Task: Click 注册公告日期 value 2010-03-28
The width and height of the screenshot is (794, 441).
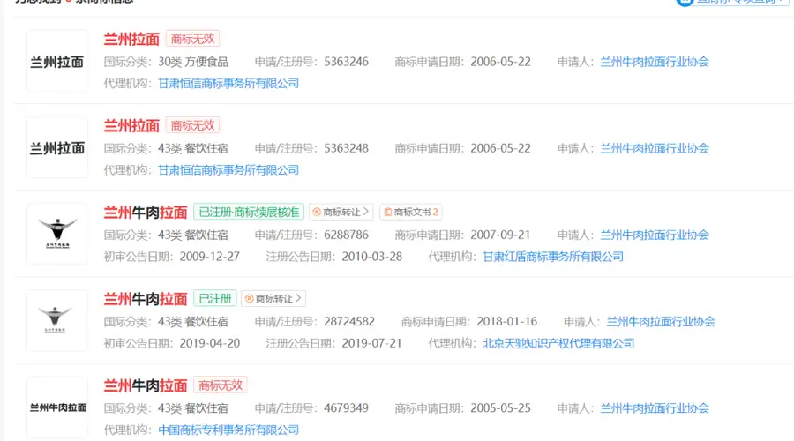Action: [371, 257]
